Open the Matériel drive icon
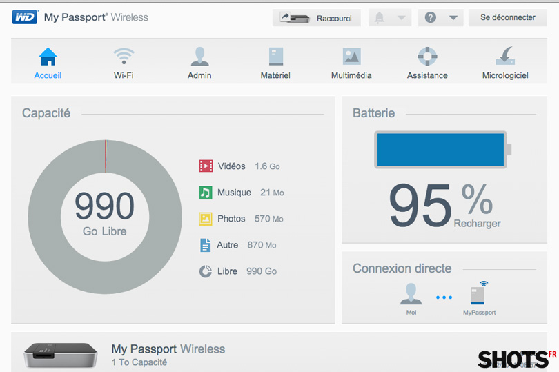Image resolution: width=559 pixels, height=372 pixels. [x=275, y=57]
